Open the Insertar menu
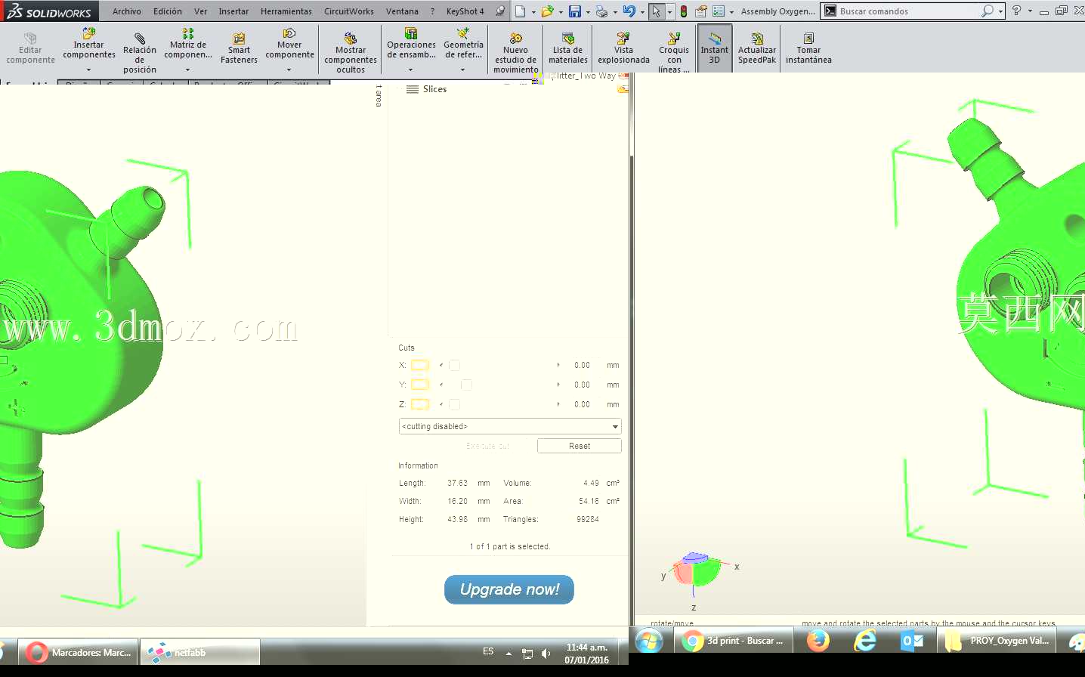 pos(233,11)
